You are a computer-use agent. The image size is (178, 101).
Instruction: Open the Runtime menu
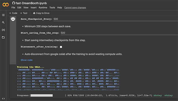pyautogui.click(x=43, y=7)
